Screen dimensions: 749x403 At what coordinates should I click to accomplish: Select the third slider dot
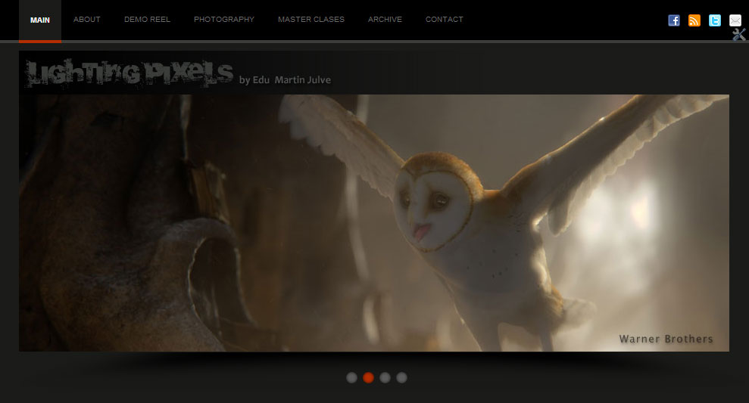point(385,378)
